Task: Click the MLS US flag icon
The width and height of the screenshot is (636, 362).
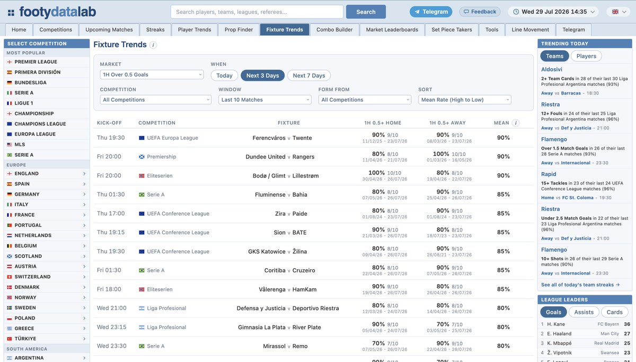Action: (x=9, y=145)
